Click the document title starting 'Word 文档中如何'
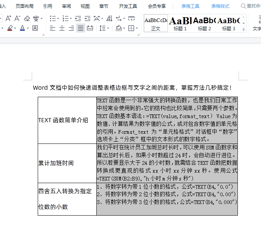Screen dimensions: 261x250 click(x=132, y=87)
